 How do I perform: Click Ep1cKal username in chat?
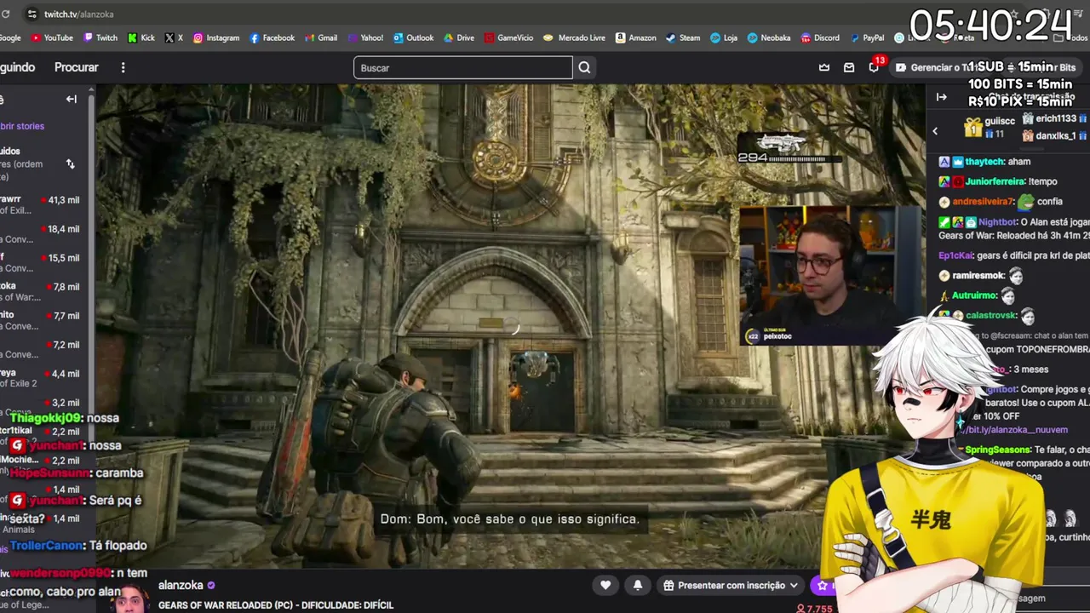point(955,255)
